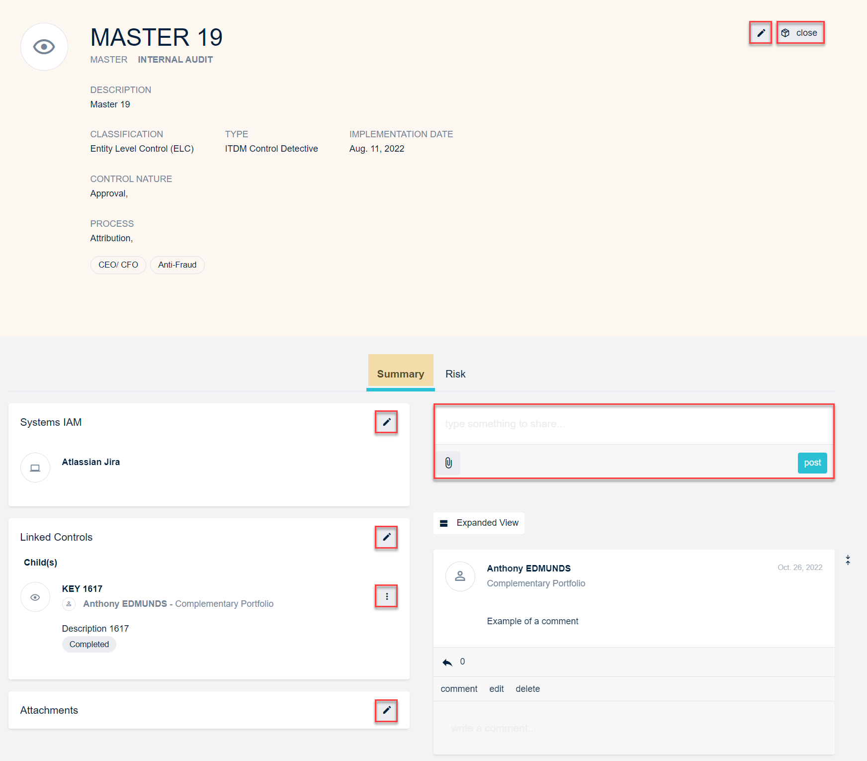Click the Master 19 eye avatar icon
Image resolution: width=867 pixels, height=761 pixels.
(44, 47)
